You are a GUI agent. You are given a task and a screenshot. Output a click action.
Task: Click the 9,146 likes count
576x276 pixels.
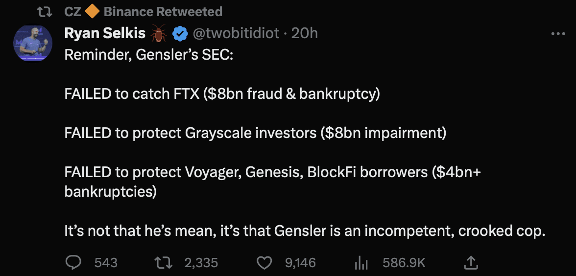click(300, 263)
